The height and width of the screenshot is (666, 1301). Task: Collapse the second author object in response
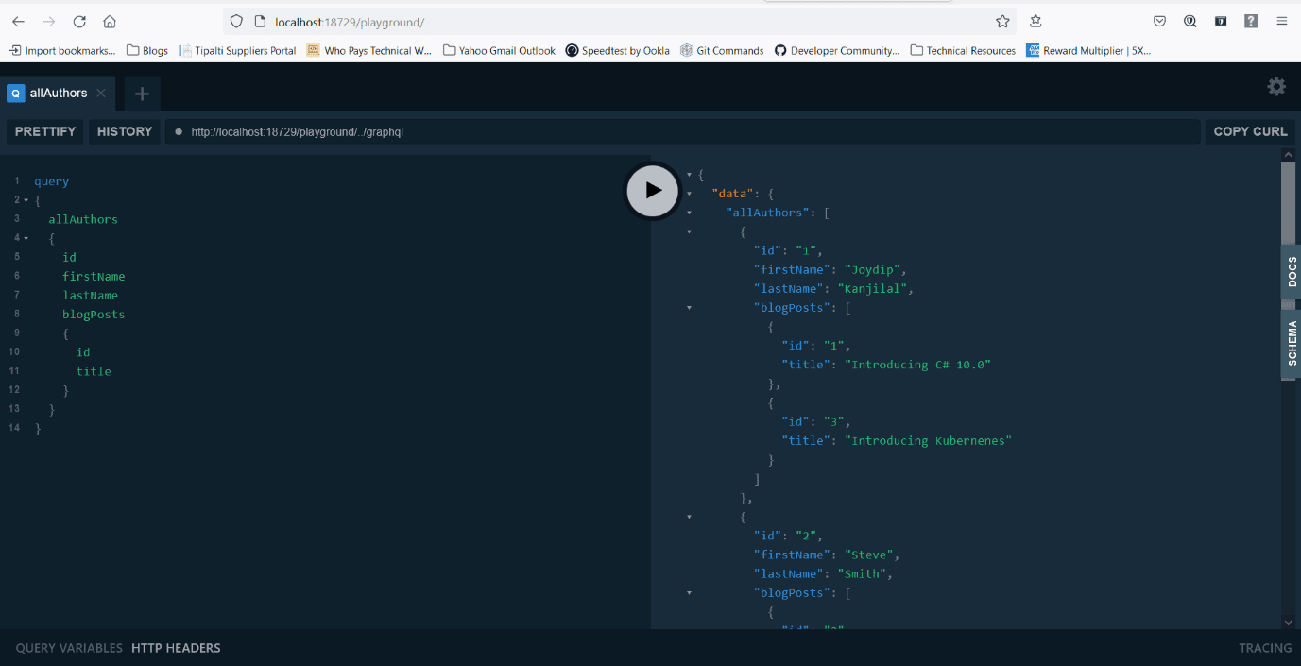(x=689, y=517)
